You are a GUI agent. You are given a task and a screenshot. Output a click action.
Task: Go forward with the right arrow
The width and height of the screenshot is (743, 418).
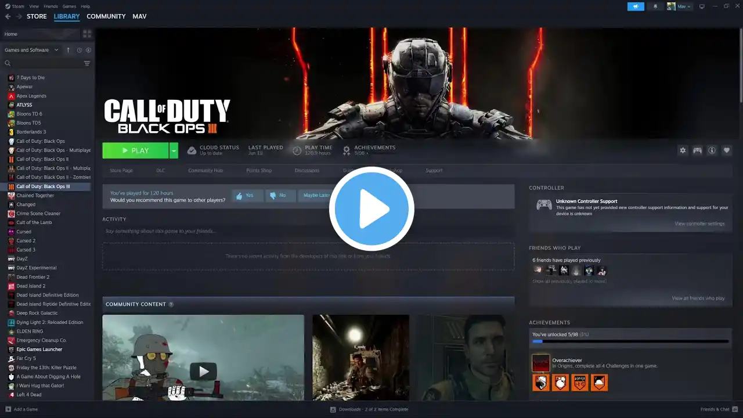pos(19,16)
